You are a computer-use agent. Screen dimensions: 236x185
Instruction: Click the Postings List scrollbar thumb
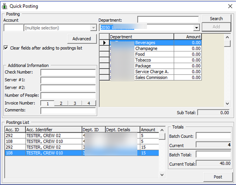162,136
